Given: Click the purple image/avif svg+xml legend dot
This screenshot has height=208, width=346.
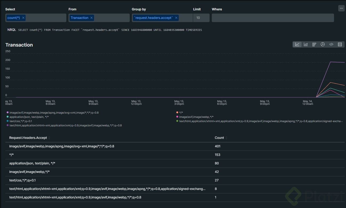Looking at the screenshot, I should [7, 113].
